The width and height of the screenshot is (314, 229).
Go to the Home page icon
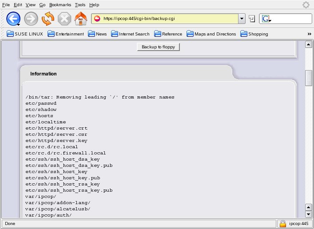[80, 19]
